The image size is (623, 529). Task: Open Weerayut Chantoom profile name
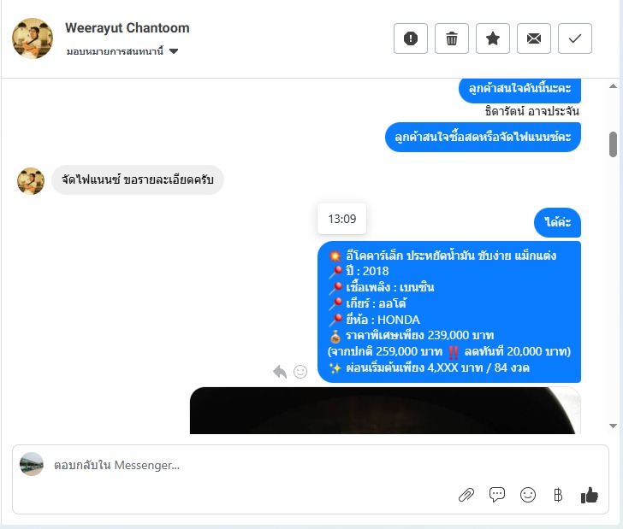128,28
